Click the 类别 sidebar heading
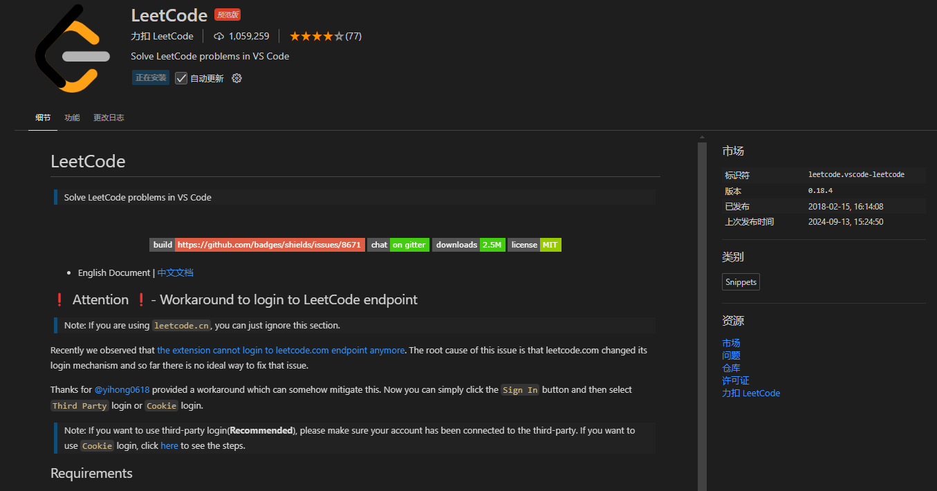The image size is (937, 491). (733, 257)
